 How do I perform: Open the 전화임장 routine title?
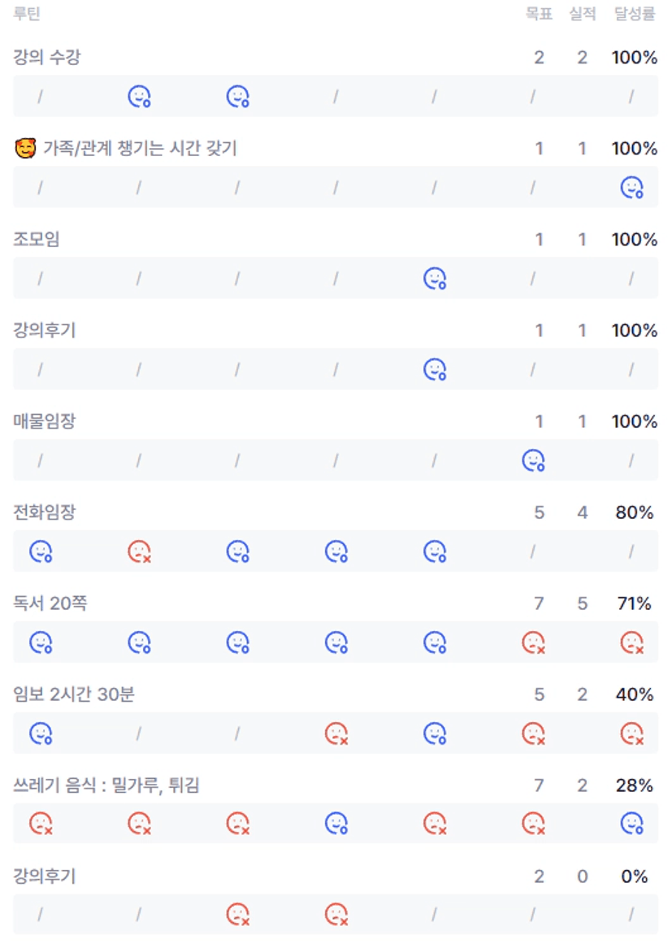(x=45, y=512)
